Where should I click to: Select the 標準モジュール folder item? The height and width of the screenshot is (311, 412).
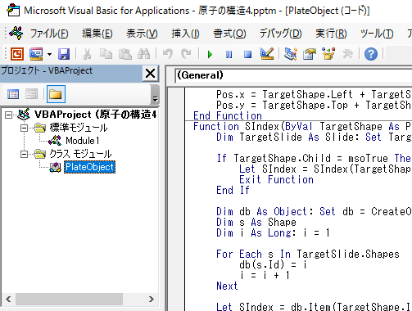point(79,128)
